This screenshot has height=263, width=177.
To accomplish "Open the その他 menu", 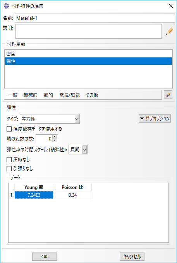I will point(92,95).
